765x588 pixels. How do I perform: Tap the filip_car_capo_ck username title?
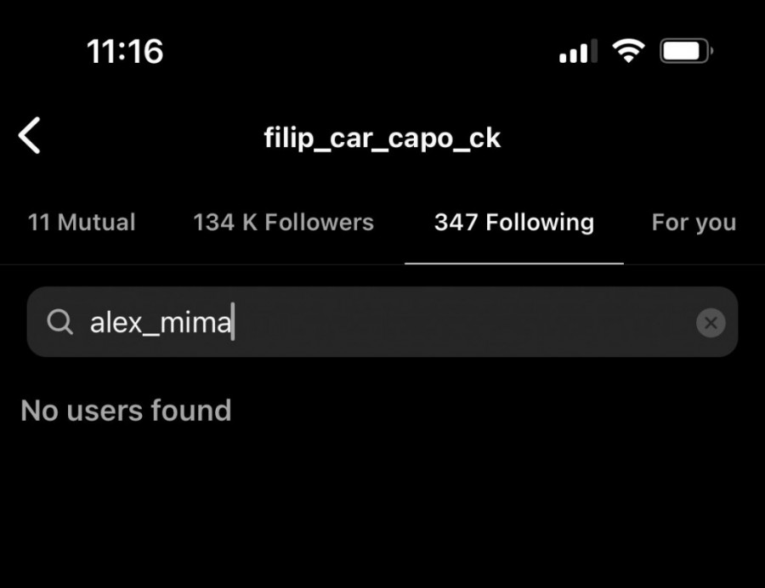point(382,138)
